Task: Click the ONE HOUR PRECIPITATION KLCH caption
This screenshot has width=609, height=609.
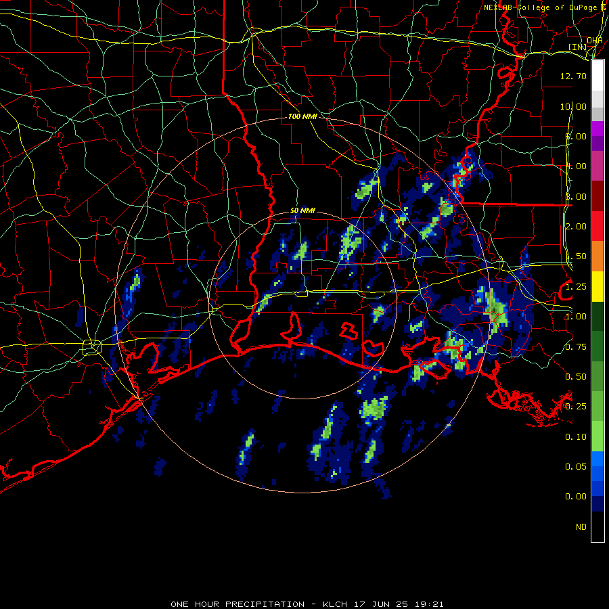Action: point(307,604)
